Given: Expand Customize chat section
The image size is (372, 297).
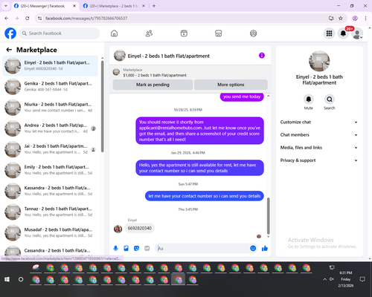Looking at the screenshot, I should pyautogui.click(x=319, y=122).
